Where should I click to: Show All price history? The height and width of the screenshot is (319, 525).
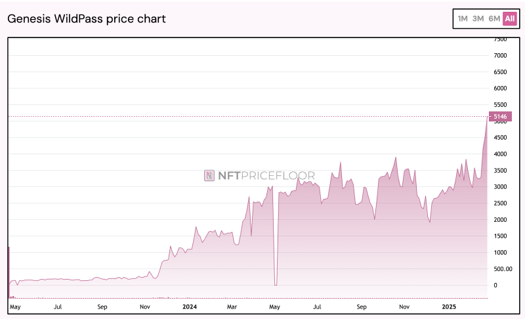[510, 18]
